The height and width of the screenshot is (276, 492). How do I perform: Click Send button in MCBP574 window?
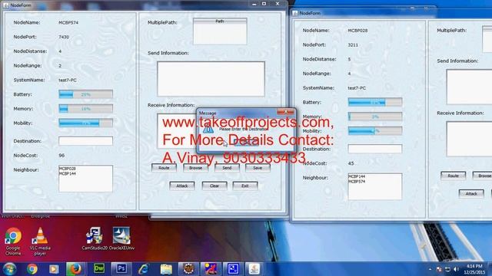click(x=227, y=168)
